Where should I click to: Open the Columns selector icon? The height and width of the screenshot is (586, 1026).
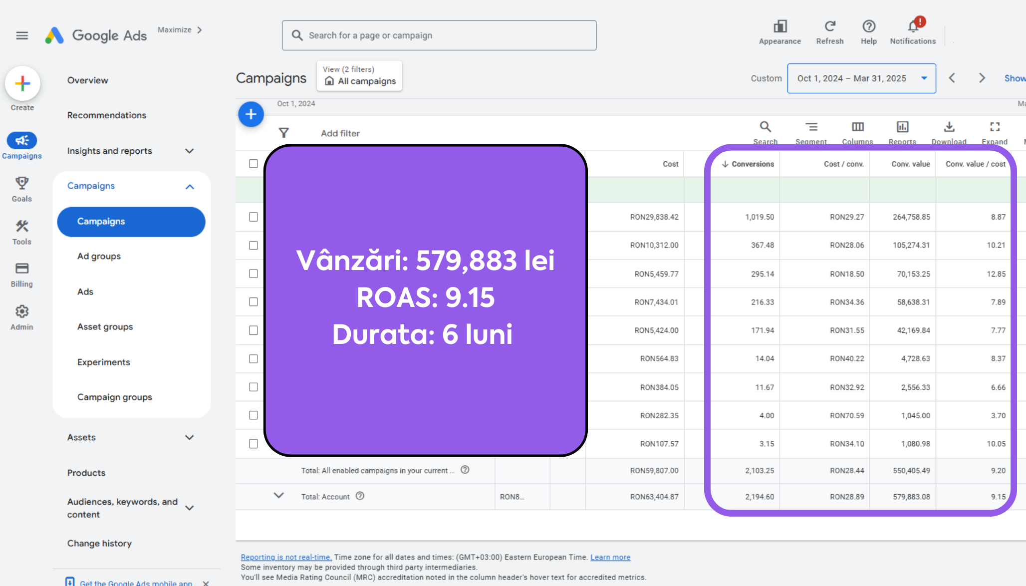(x=857, y=127)
